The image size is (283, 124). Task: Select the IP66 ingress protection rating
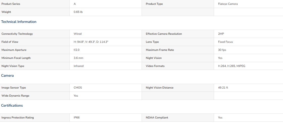(x=76, y=117)
